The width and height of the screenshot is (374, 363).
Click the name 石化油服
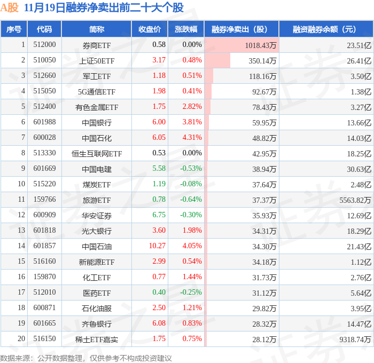pos(97,309)
